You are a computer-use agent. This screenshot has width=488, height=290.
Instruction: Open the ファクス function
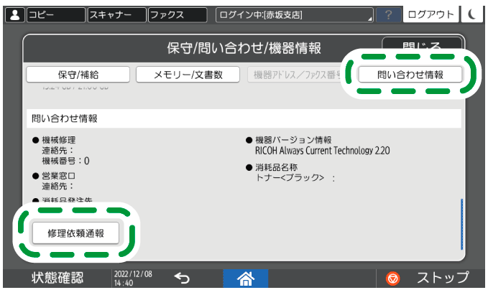[178, 15]
